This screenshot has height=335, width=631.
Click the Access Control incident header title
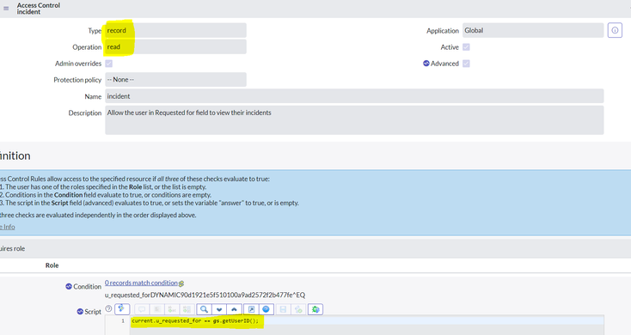tap(39, 9)
